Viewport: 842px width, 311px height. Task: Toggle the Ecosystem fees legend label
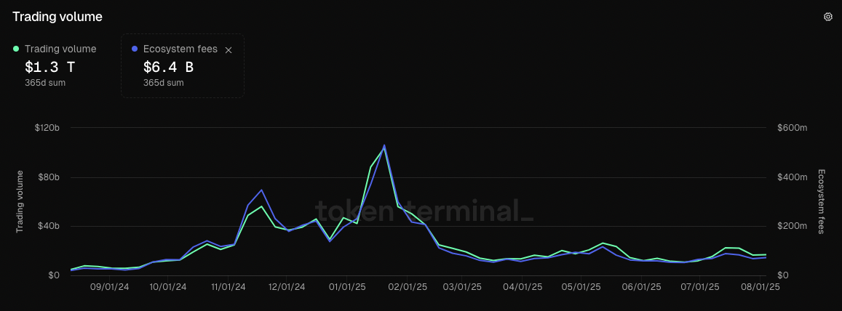180,49
